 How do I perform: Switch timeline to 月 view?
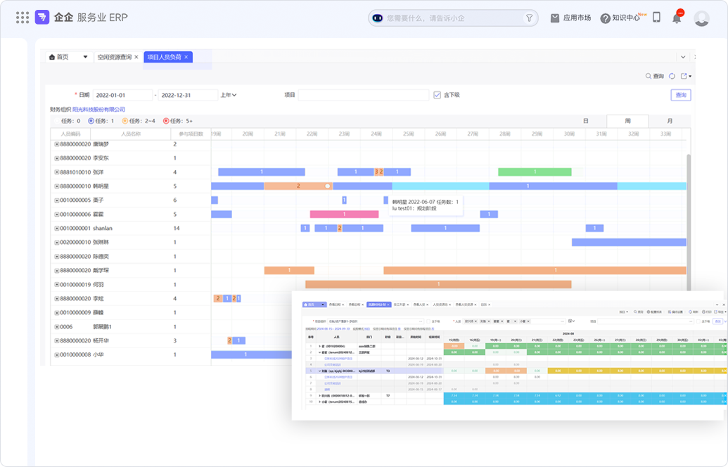(669, 121)
